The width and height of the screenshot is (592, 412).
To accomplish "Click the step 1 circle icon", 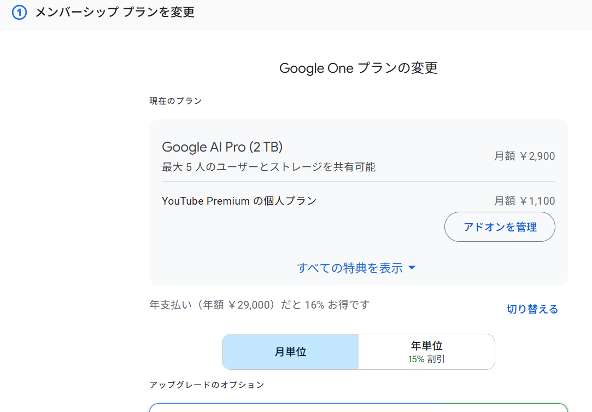I will tap(19, 13).
